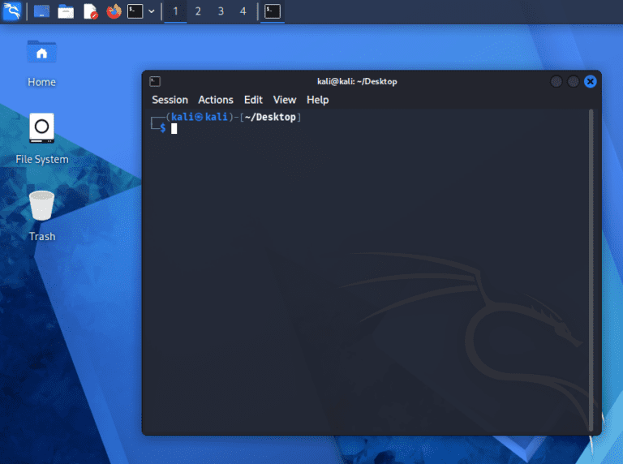
Task: Close the terminal window
Action: coord(591,81)
